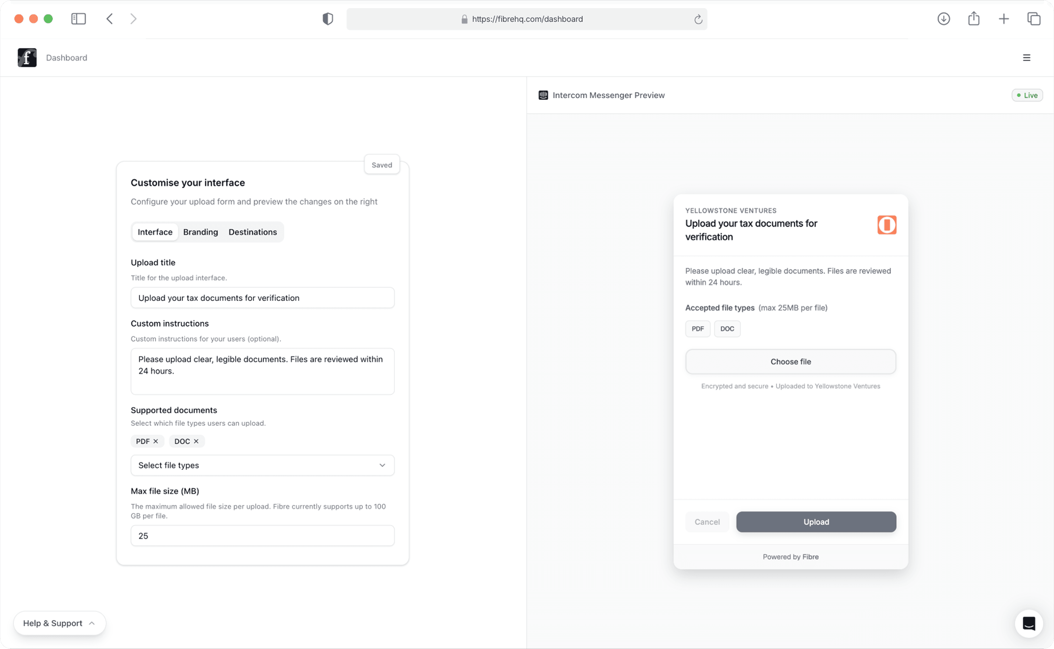Remove the PDF file type tag
The height and width of the screenshot is (649, 1054).
(x=156, y=441)
